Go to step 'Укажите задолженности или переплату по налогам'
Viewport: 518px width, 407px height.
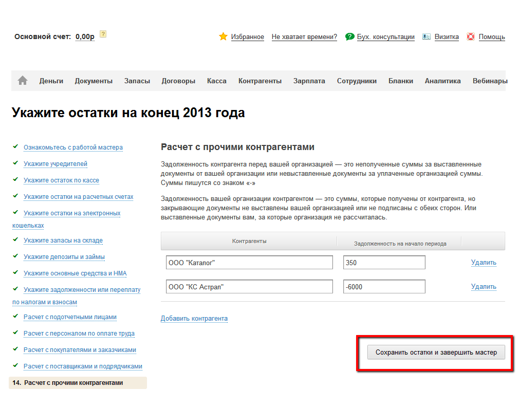[82, 290]
